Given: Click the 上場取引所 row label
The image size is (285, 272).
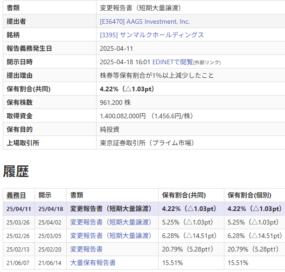Looking at the screenshot, I should click(x=23, y=143).
